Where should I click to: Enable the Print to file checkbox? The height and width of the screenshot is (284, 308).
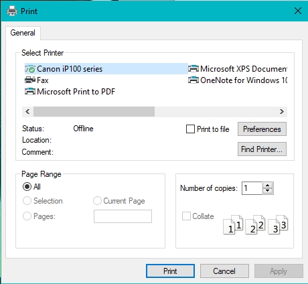(190, 129)
